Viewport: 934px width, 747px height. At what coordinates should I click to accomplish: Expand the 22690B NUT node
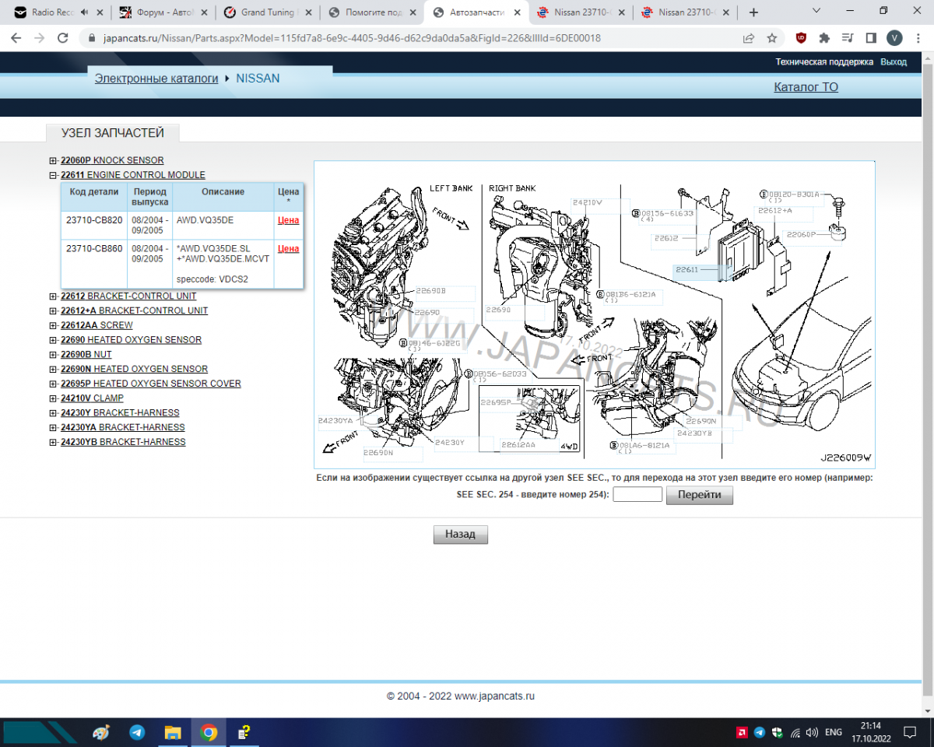pos(53,355)
